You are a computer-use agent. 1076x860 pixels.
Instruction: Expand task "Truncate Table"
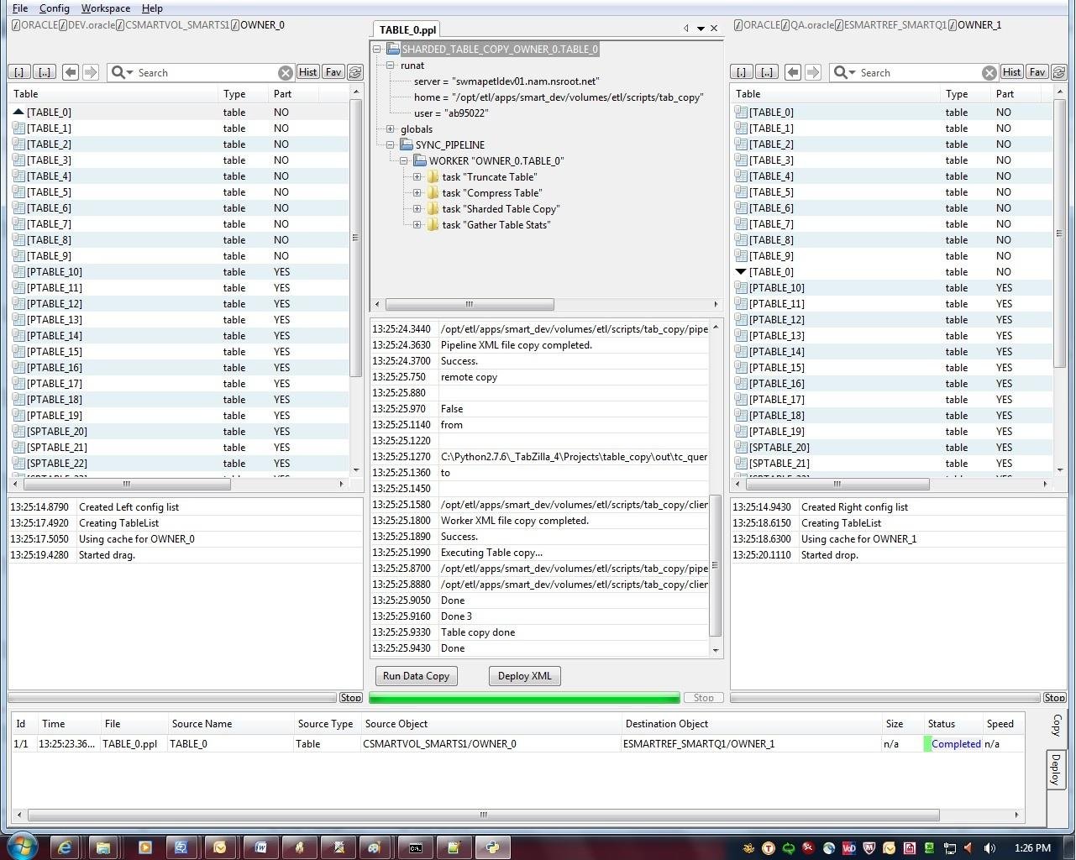coord(417,176)
